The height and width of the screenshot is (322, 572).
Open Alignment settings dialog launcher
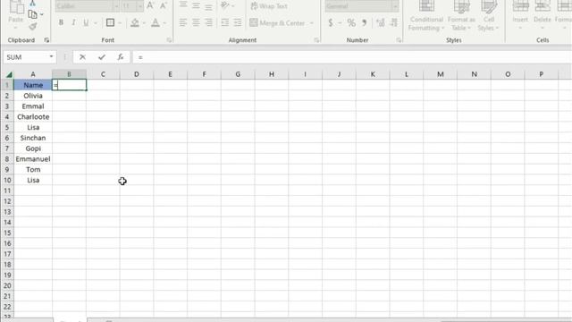click(316, 40)
